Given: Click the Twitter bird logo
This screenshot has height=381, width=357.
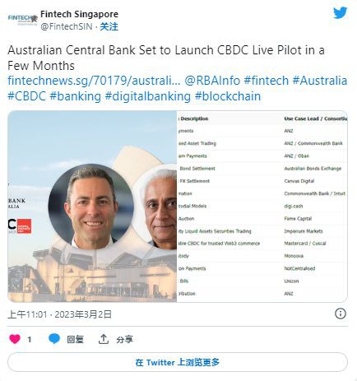Looking at the screenshot, I should (341, 13).
